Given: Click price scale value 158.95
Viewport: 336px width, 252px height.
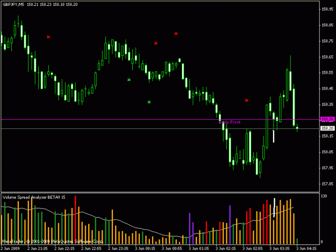Looking at the screenshot, I should (327, 9).
